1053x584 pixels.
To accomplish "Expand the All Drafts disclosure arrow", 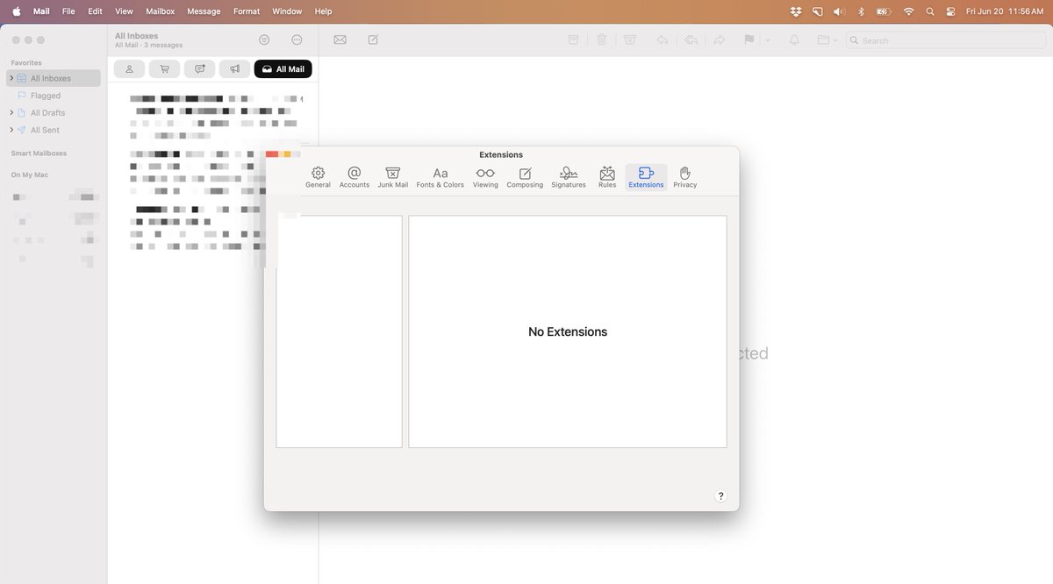I will [x=11, y=112].
